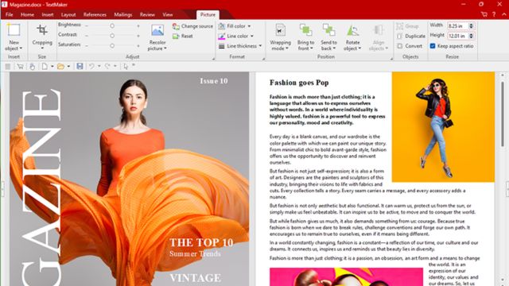Expand the Send to back dropdown arrow
509x286 pixels.
[x=334, y=48]
